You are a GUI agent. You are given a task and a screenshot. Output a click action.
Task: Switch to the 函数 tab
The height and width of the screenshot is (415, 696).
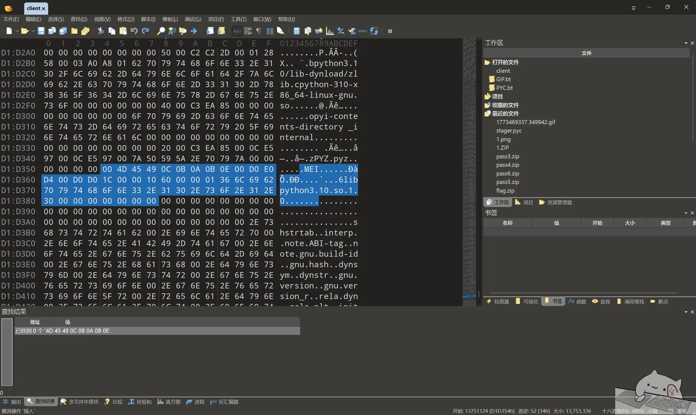point(577,301)
